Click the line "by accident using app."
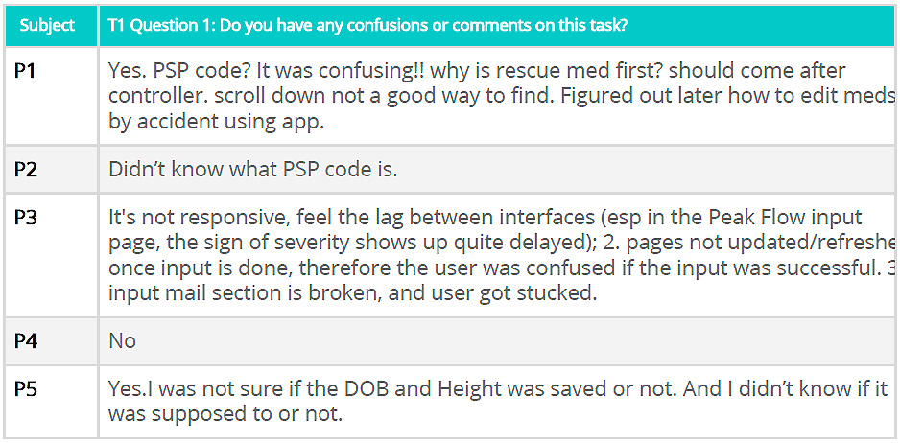The image size is (900, 443). point(203,122)
